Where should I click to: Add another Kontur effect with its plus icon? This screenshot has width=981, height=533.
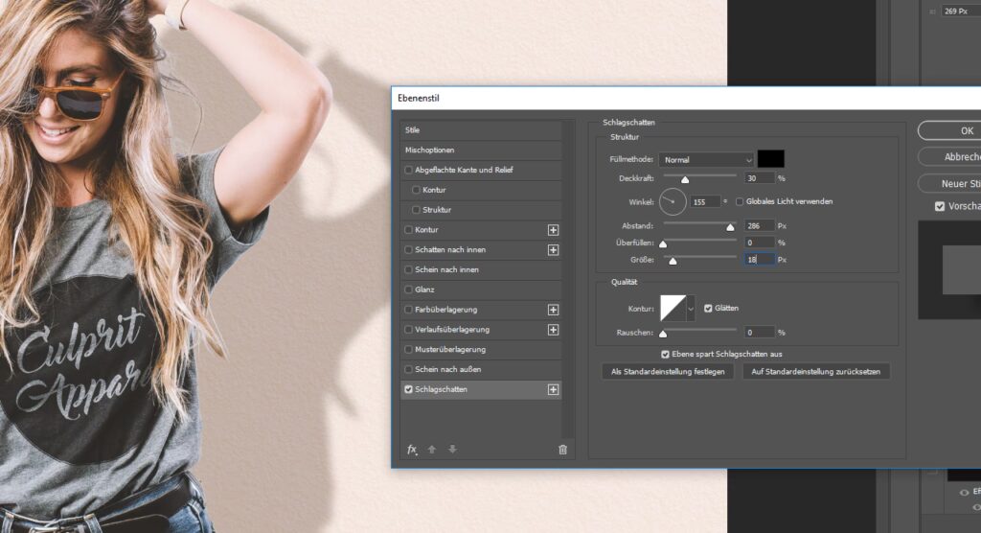pos(553,230)
